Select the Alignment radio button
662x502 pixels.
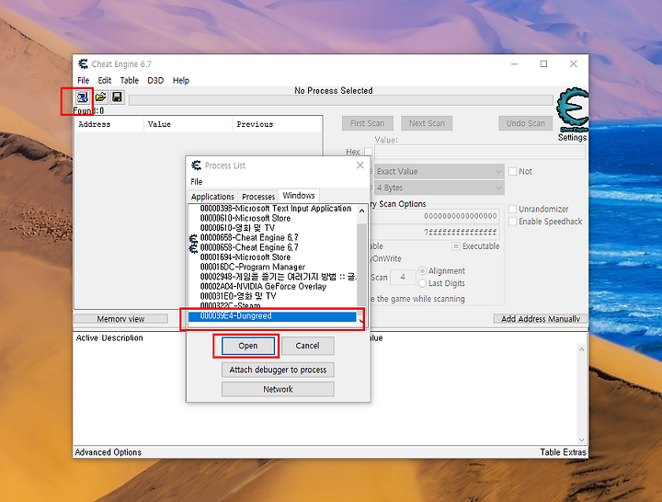pyautogui.click(x=422, y=270)
